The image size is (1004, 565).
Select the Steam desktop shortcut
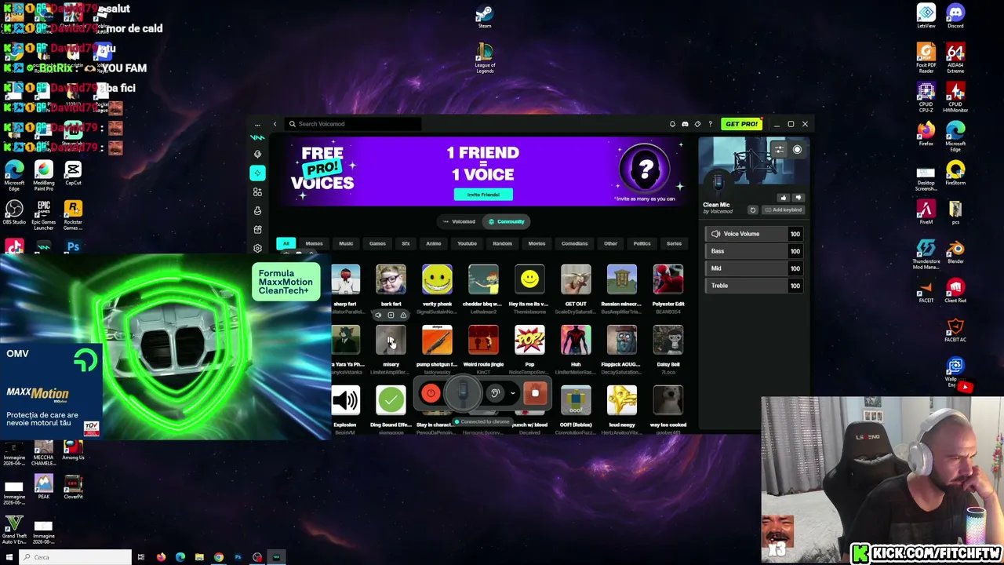[485, 17]
